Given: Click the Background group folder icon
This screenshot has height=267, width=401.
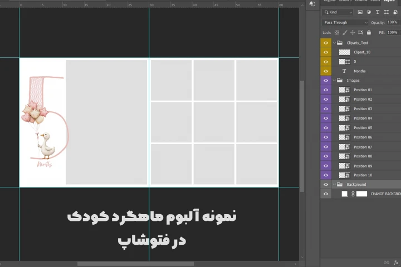Looking at the screenshot, I should (x=340, y=184).
